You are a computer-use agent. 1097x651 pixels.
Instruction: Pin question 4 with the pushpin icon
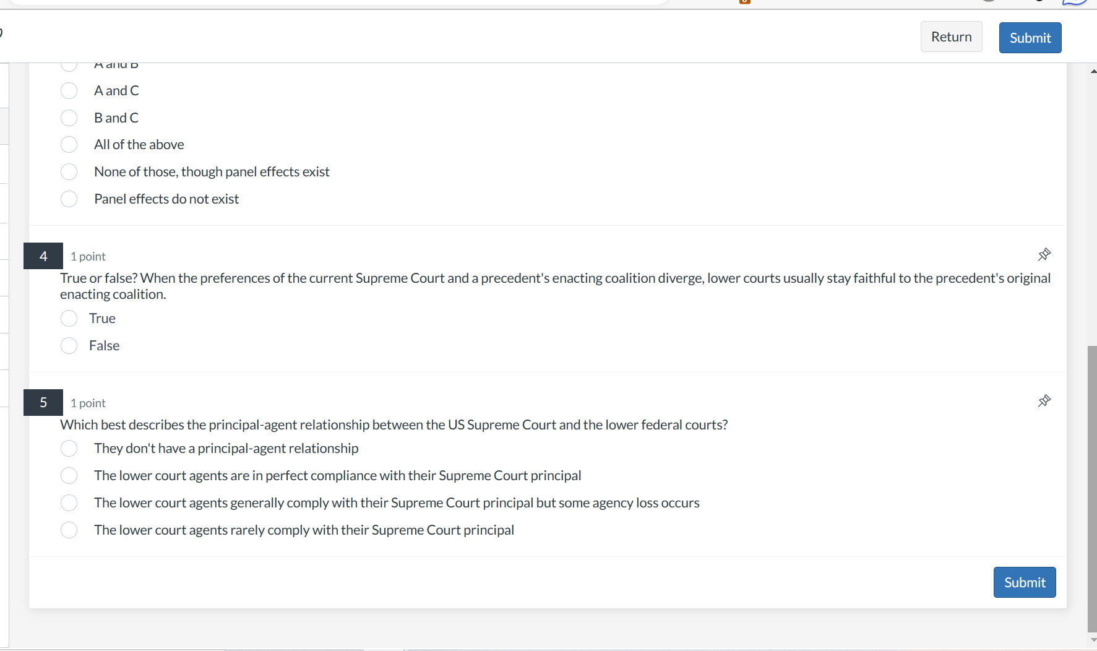pos(1044,254)
